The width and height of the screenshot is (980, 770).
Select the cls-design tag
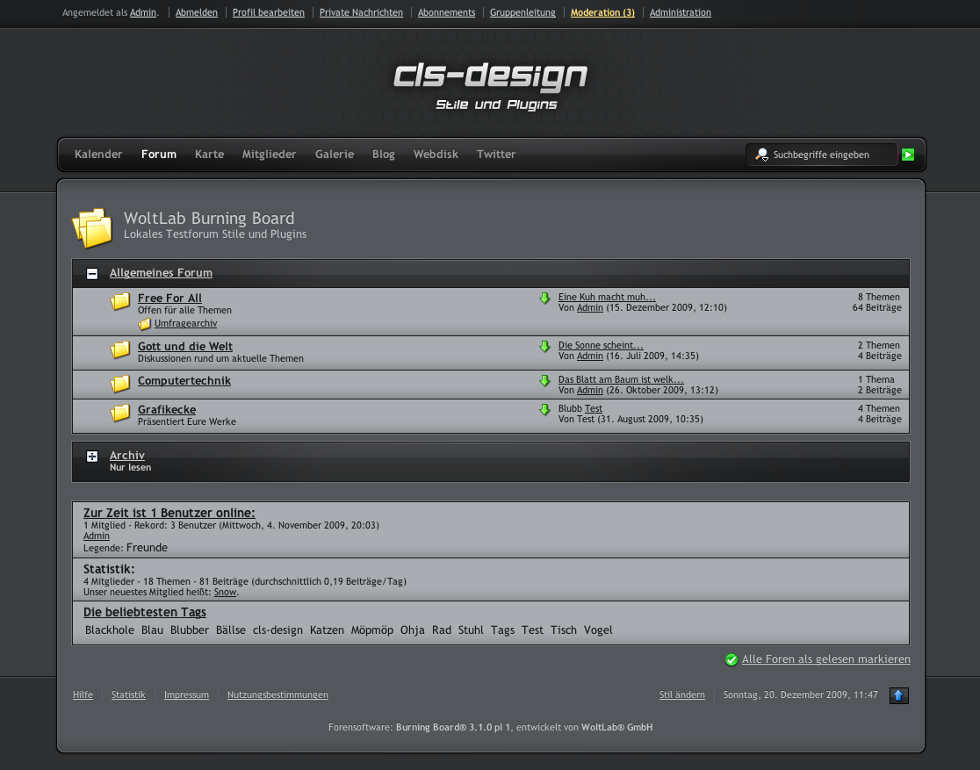(277, 630)
